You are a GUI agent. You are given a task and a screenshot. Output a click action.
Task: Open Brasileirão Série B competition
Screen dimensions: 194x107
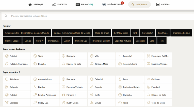101,41
